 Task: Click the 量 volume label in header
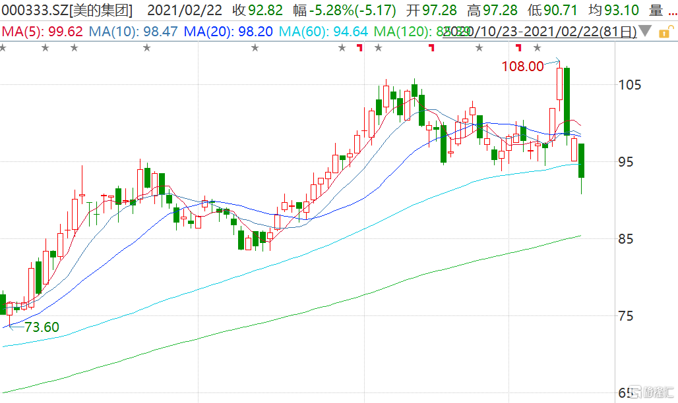pos(656,10)
